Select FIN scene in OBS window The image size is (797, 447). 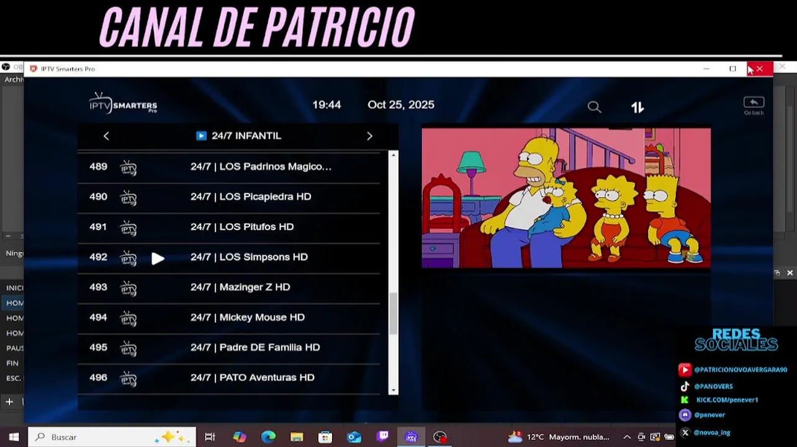[x=12, y=363]
